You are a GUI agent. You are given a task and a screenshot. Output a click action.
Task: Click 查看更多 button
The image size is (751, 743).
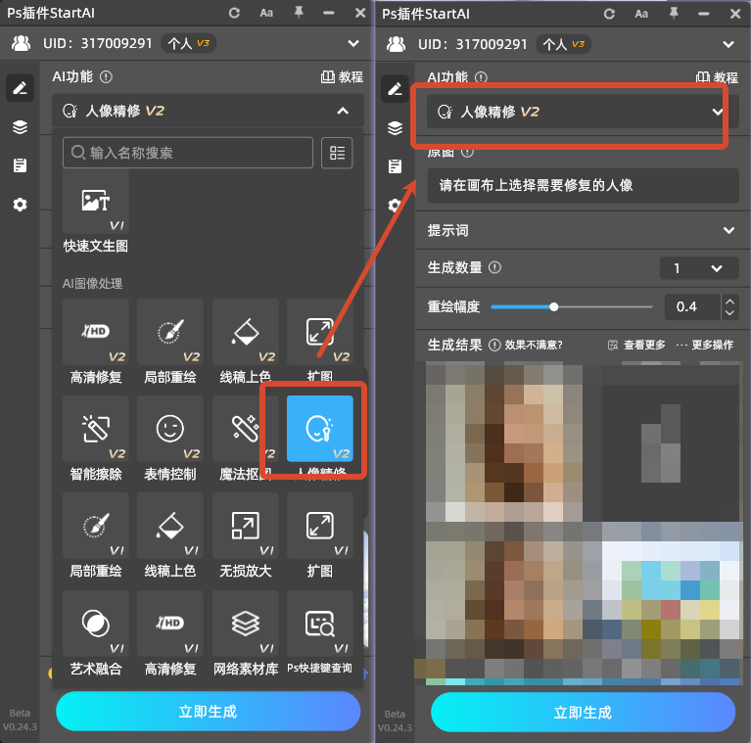click(636, 345)
